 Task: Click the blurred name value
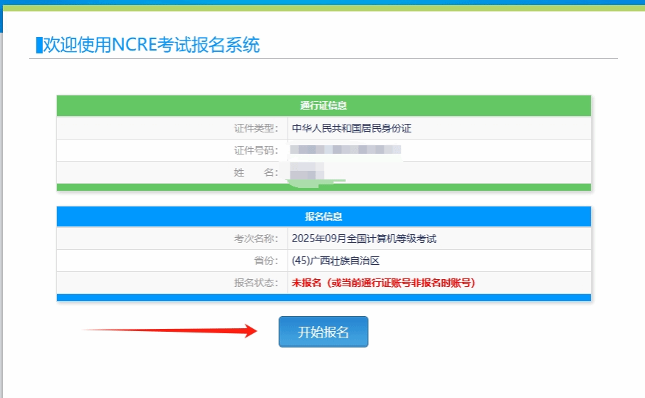(x=307, y=172)
